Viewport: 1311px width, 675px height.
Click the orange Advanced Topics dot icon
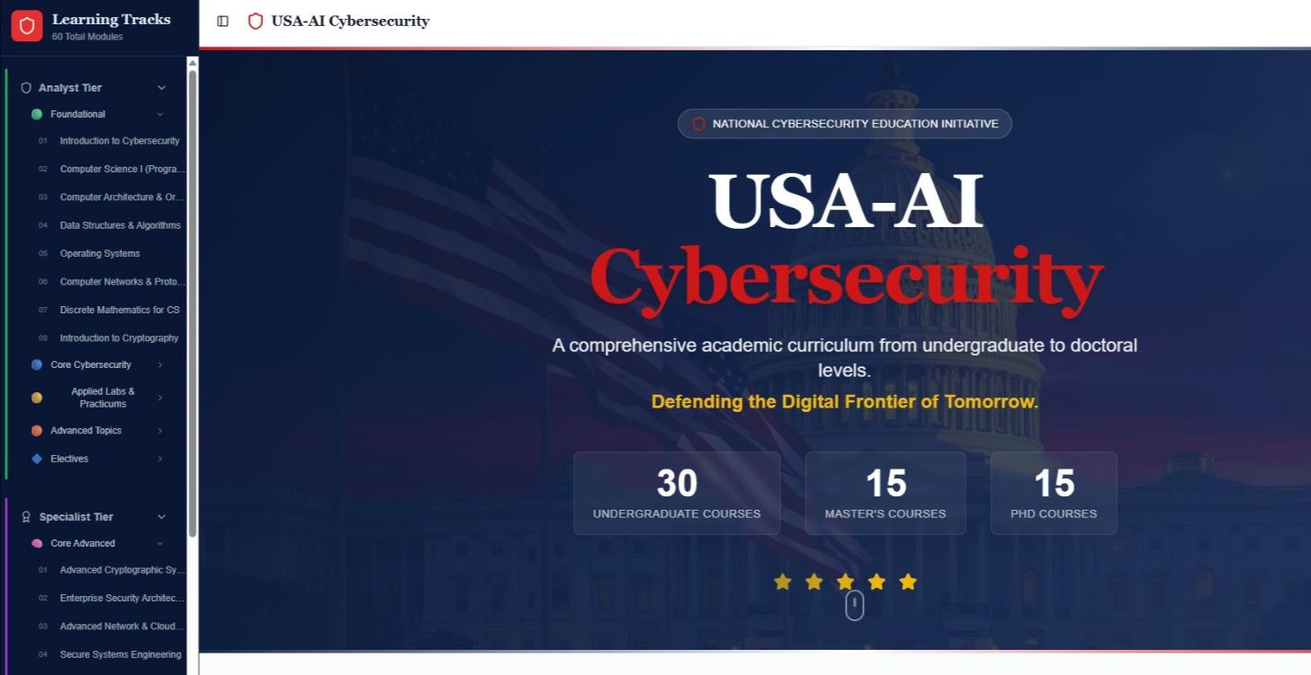pyautogui.click(x=36, y=431)
